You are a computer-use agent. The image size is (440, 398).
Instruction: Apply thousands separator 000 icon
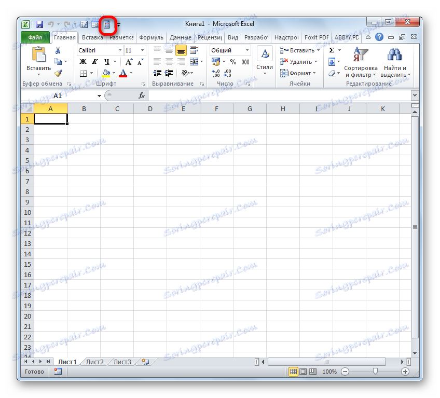coord(245,62)
